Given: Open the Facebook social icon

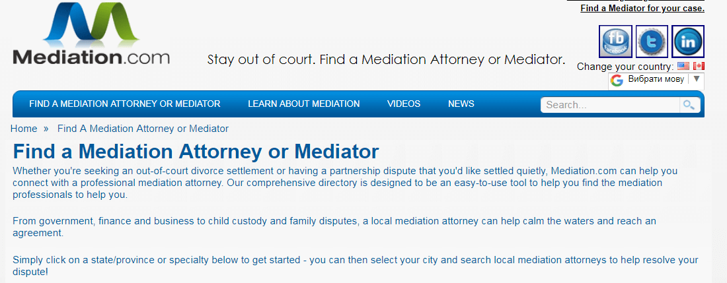Looking at the screenshot, I should 615,41.
